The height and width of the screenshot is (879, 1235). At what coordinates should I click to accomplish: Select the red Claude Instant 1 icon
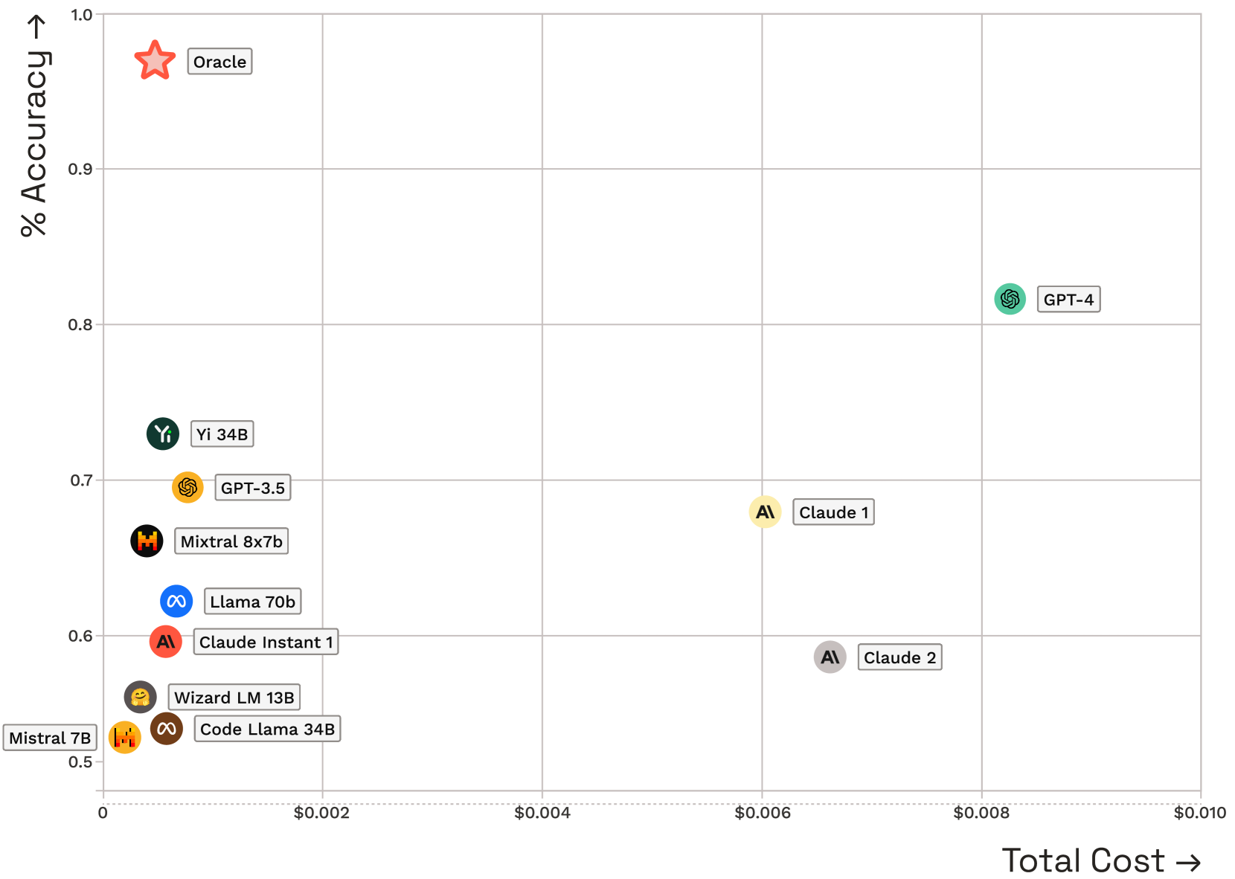coord(166,641)
